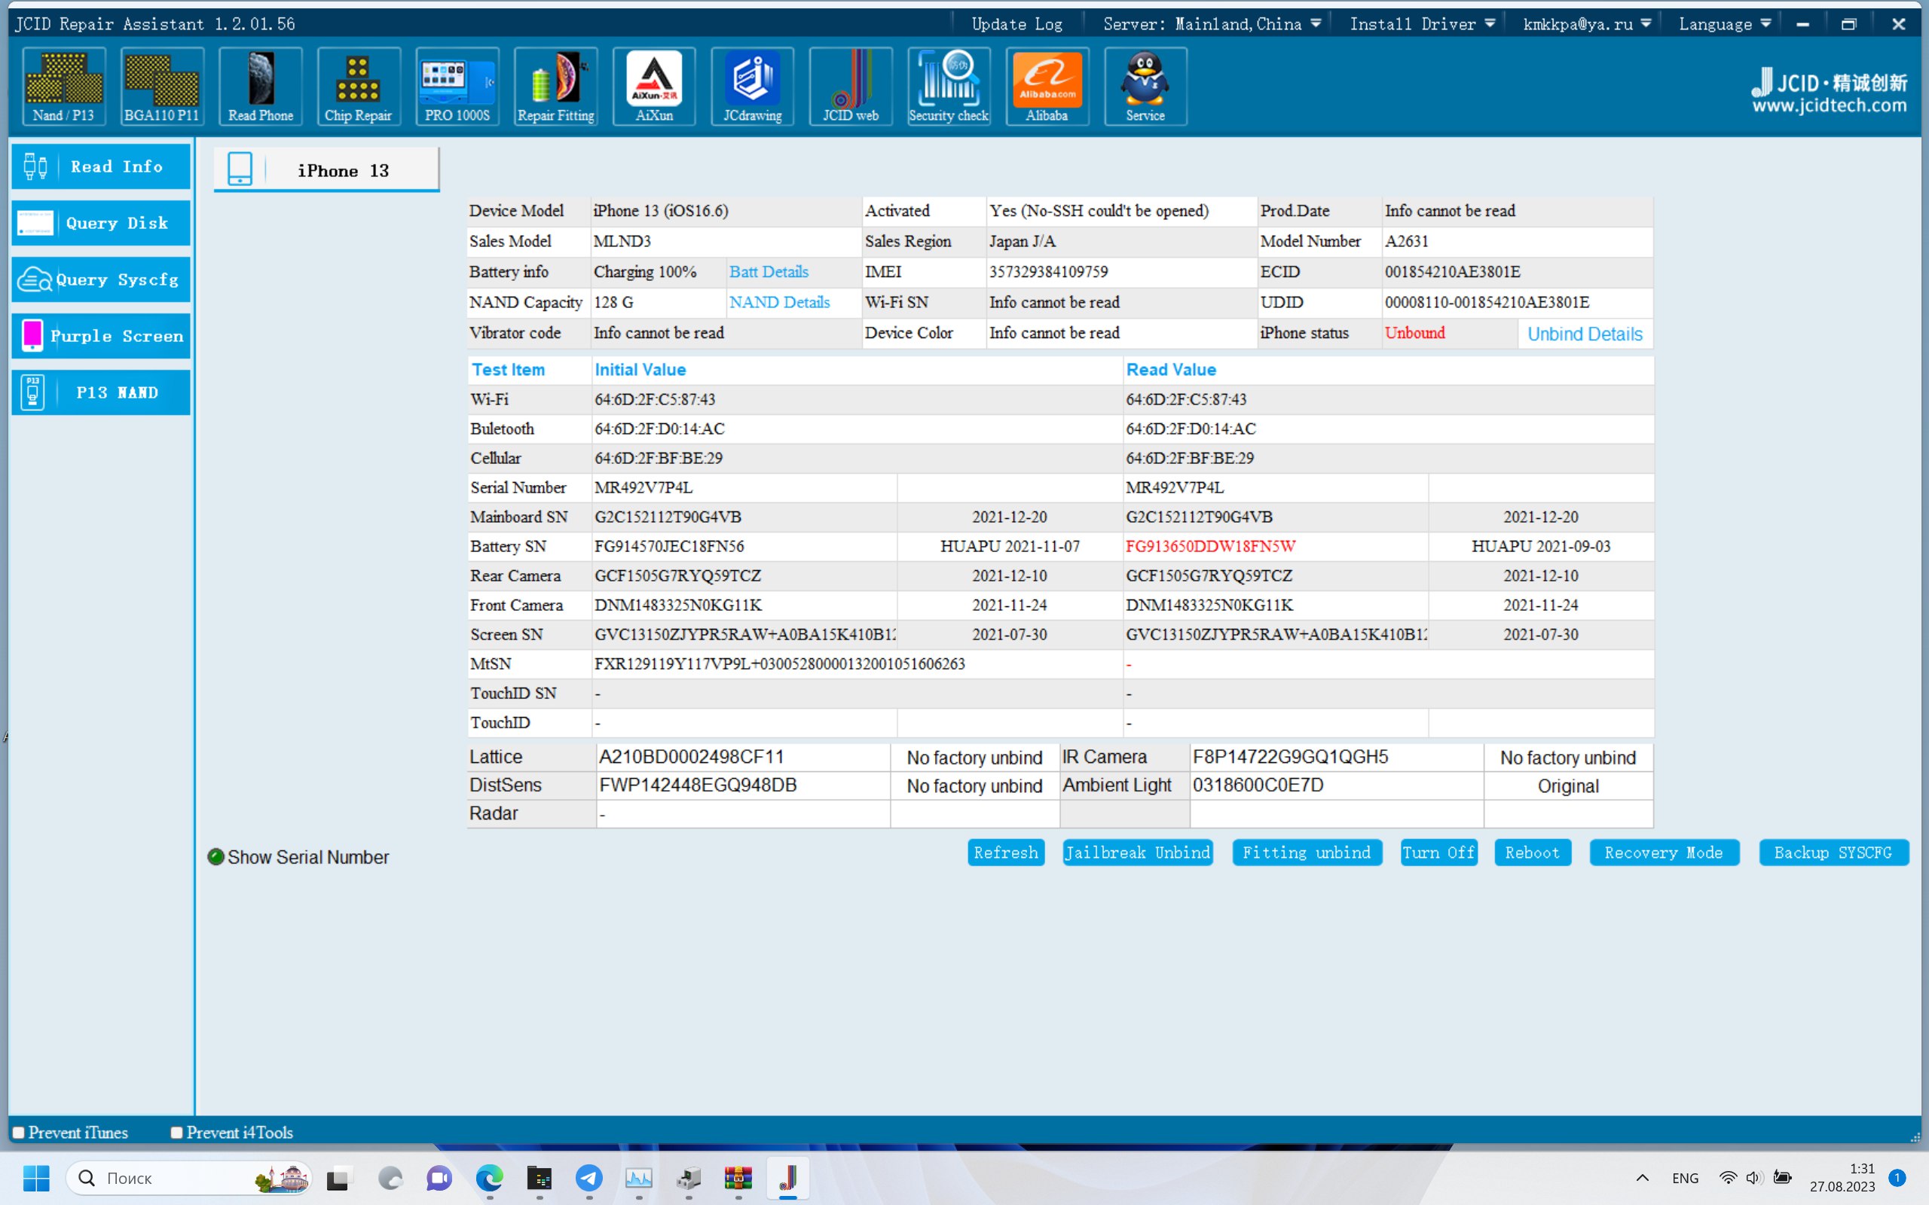Click the Backup SYSCFG button
This screenshot has width=1929, height=1205.
pos(1833,853)
